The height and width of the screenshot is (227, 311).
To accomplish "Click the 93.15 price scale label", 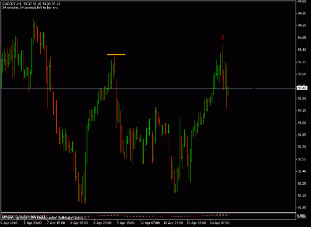I will (x=301, y=111).
